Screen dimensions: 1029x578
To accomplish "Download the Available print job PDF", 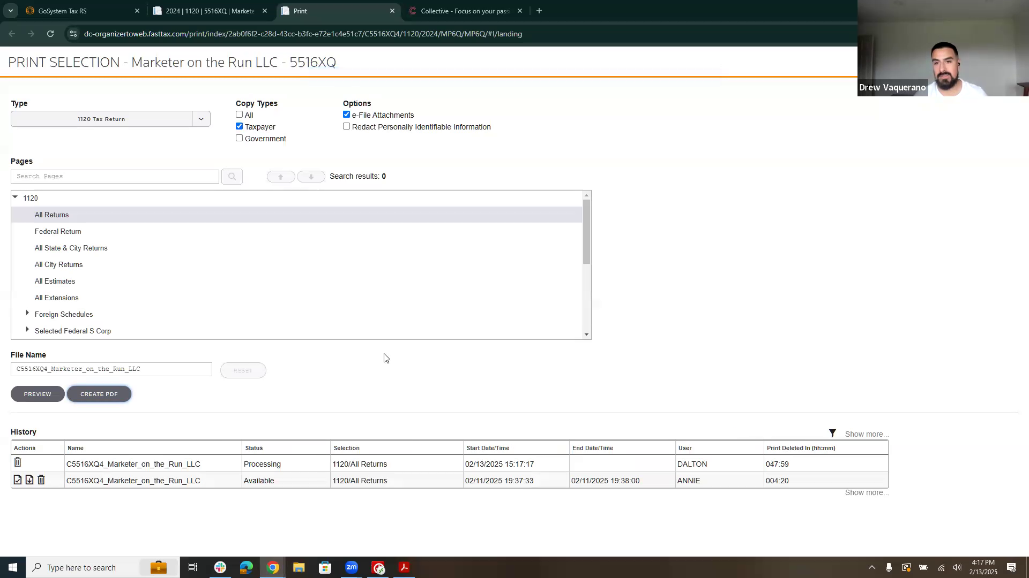I will pos(29,480).
